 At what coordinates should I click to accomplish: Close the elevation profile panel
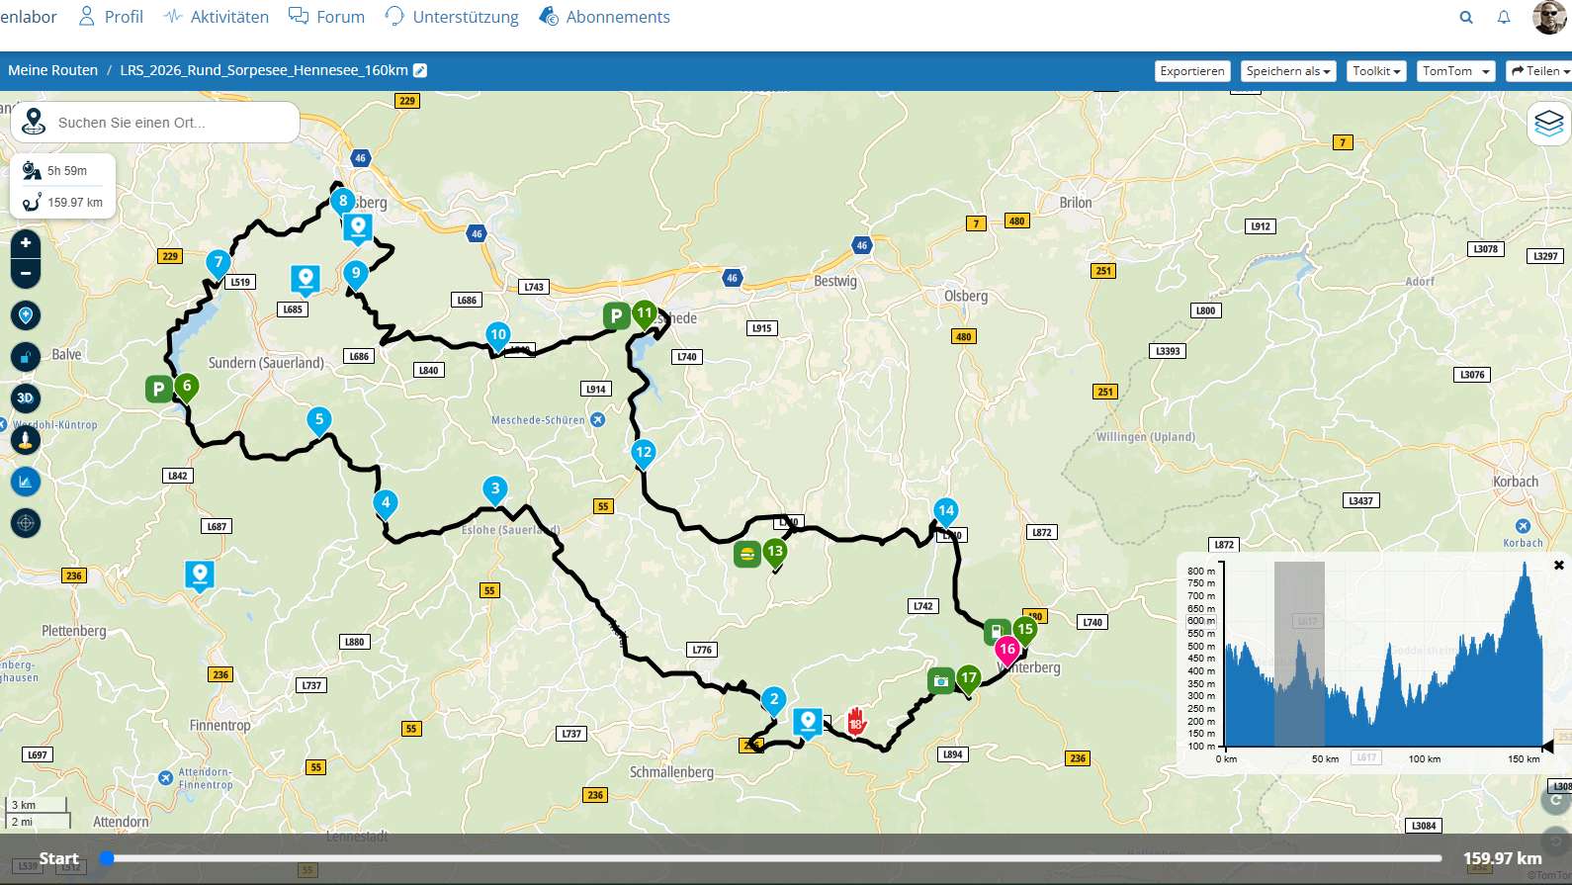pos(1559,566)
